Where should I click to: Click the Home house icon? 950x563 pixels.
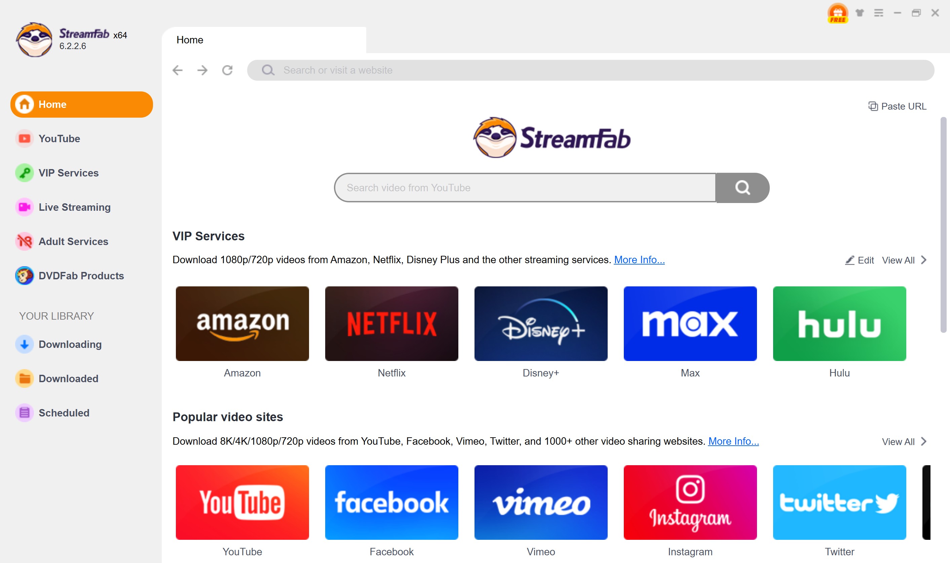pos(25,104)
